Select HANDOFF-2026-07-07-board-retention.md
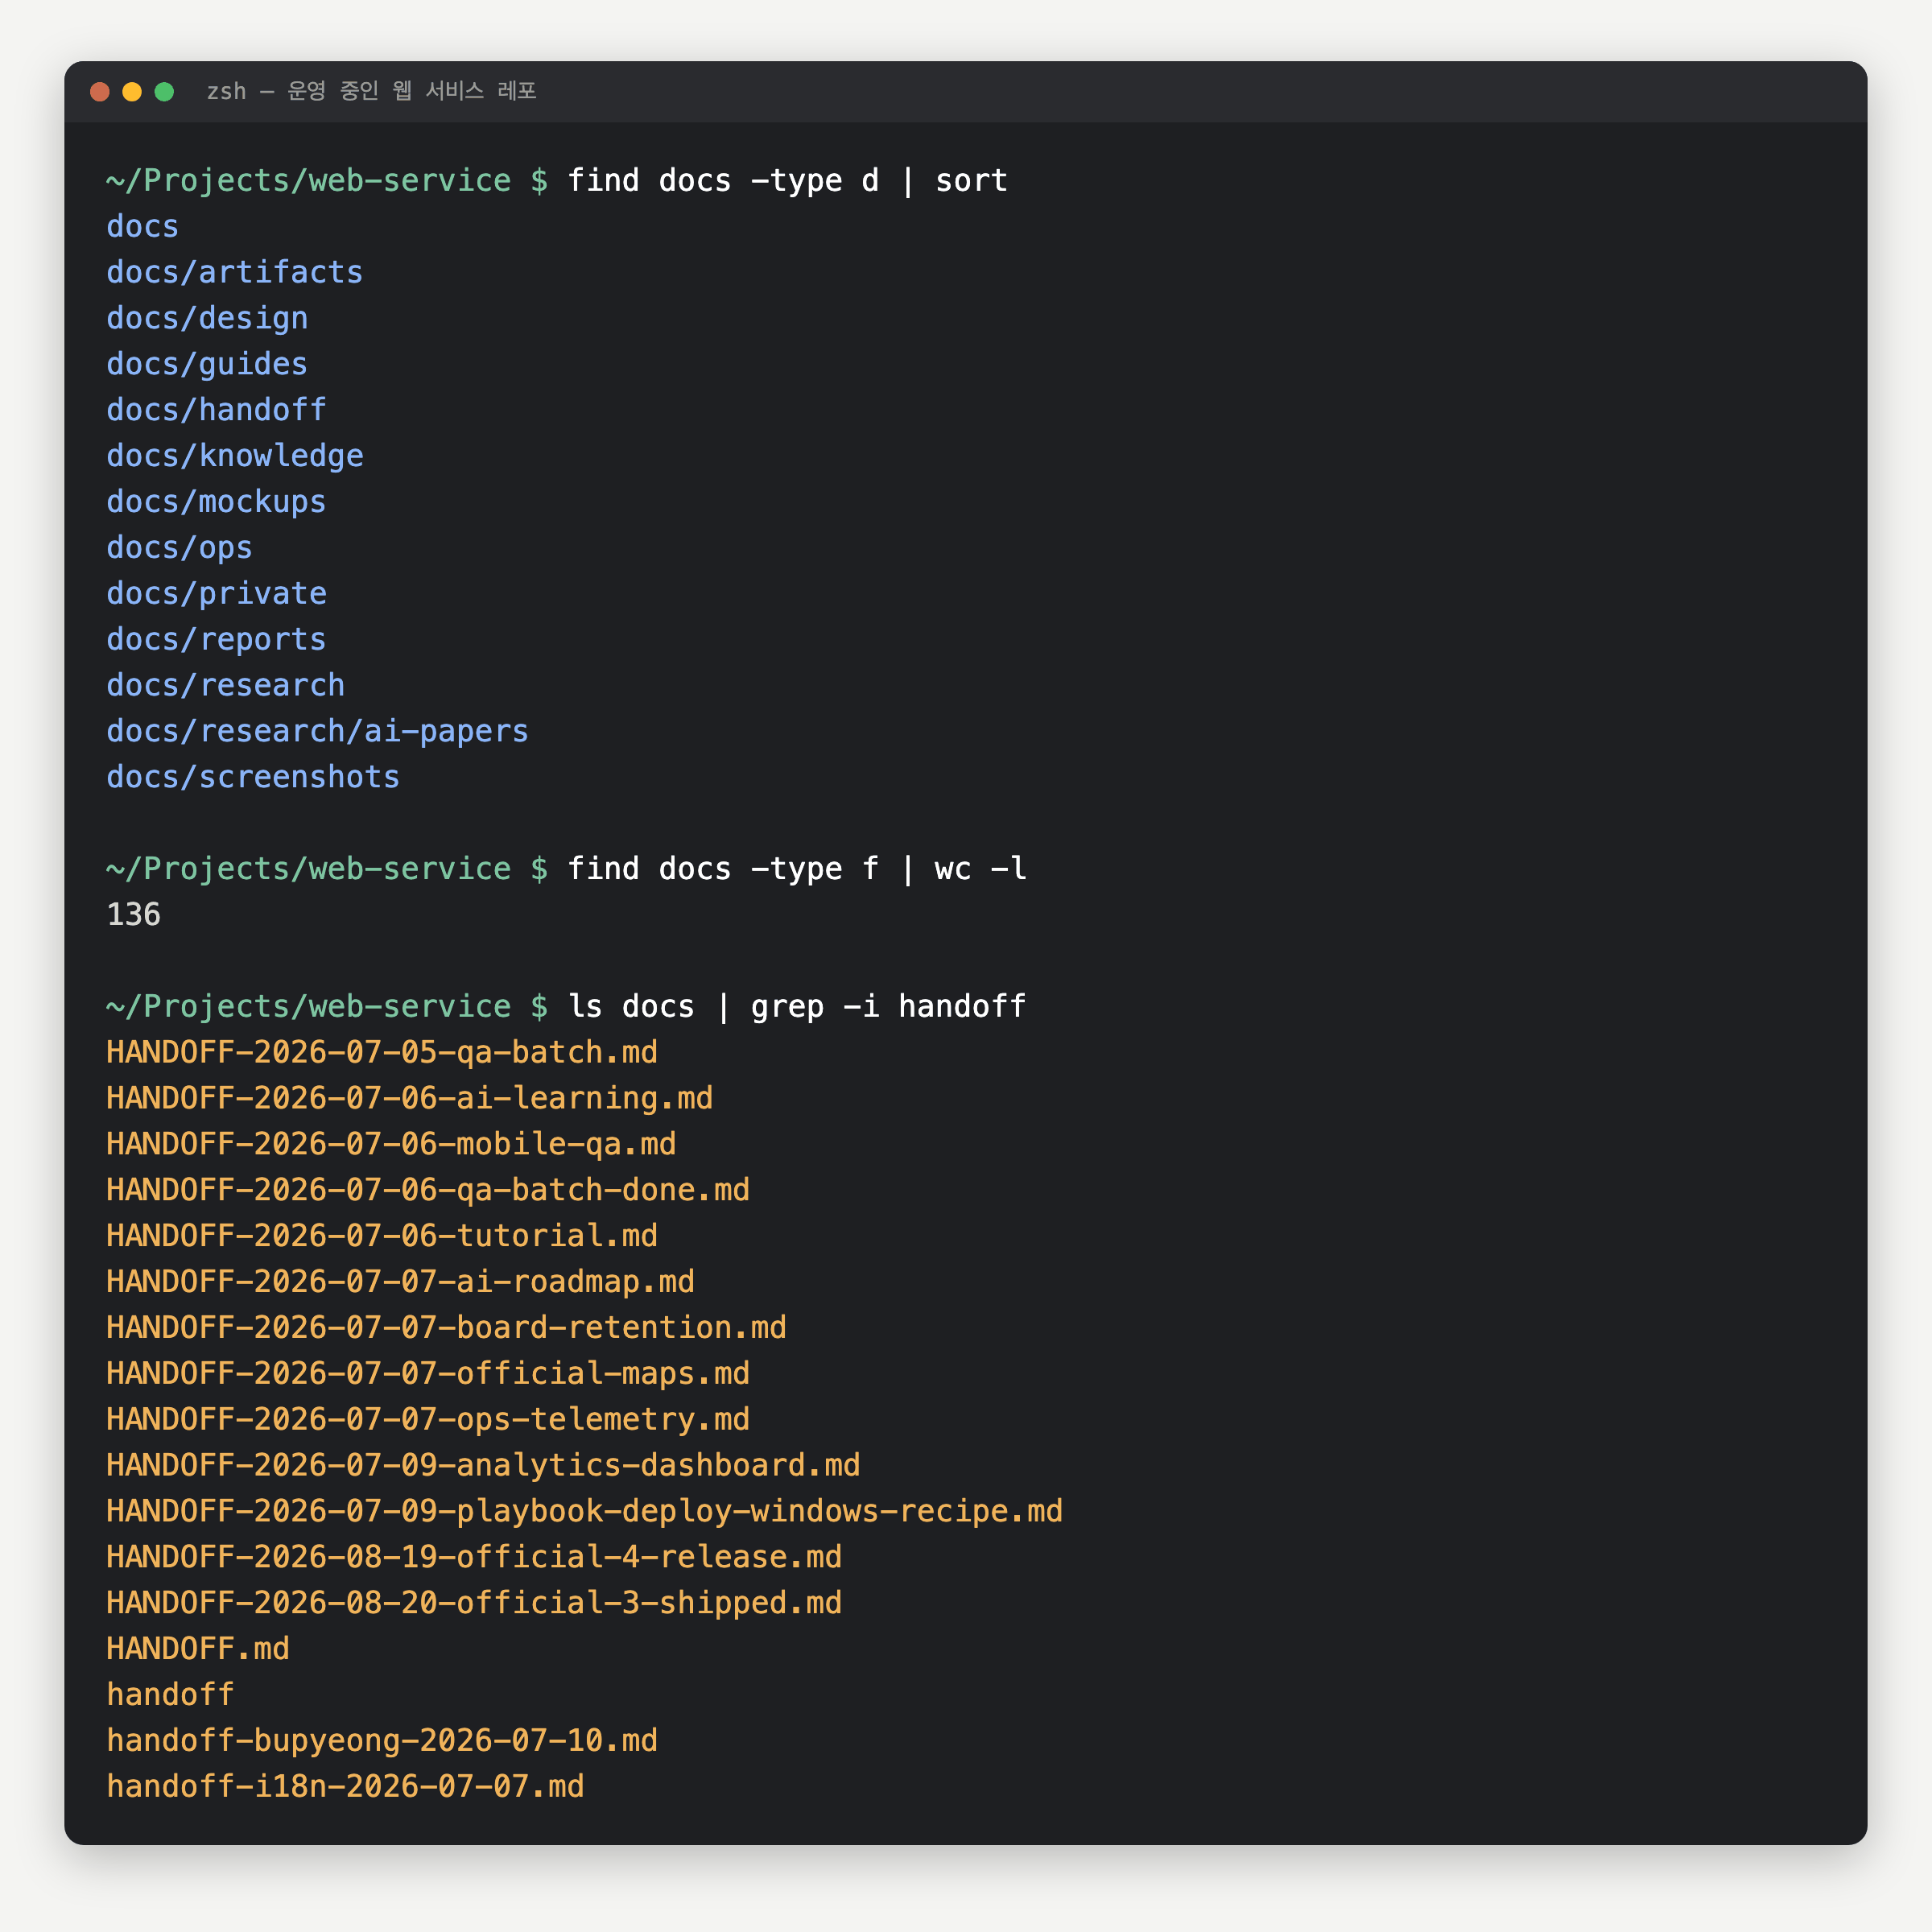This screenshot has width=1932, height=1932. tap(446, 1328)
